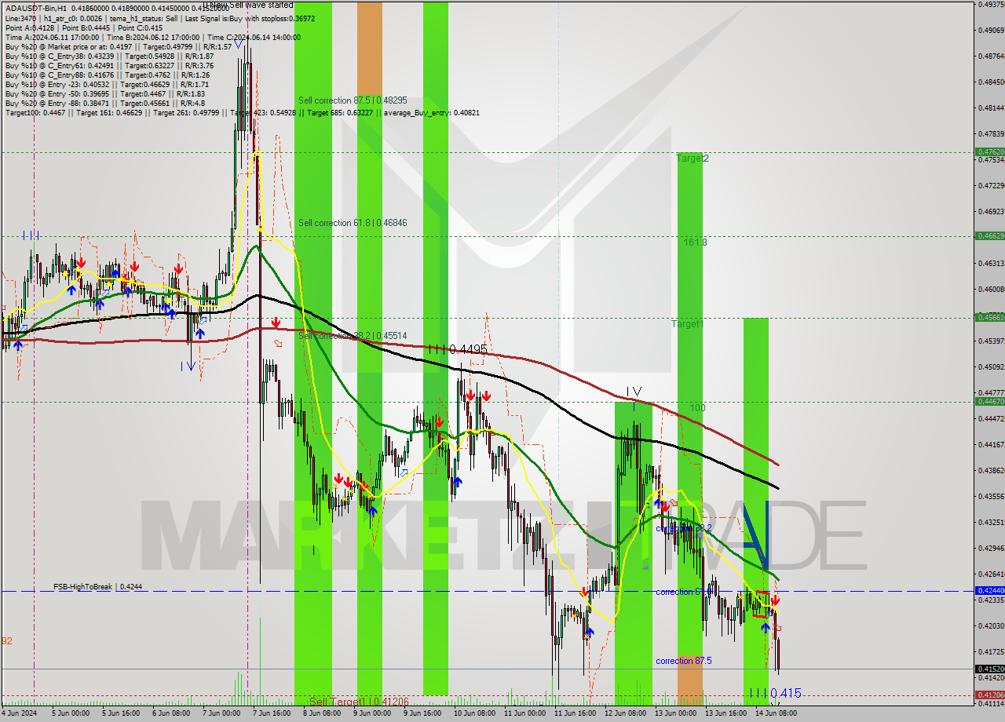Screen dimensions: 1005x722
Task: Click the green 0.46629 price axis tag
Action: pos(989,235)
